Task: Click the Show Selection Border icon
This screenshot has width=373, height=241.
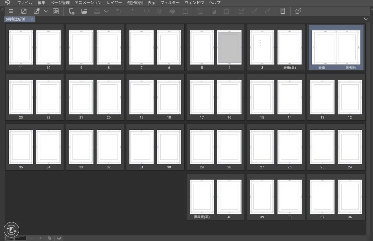Action: 226,11
